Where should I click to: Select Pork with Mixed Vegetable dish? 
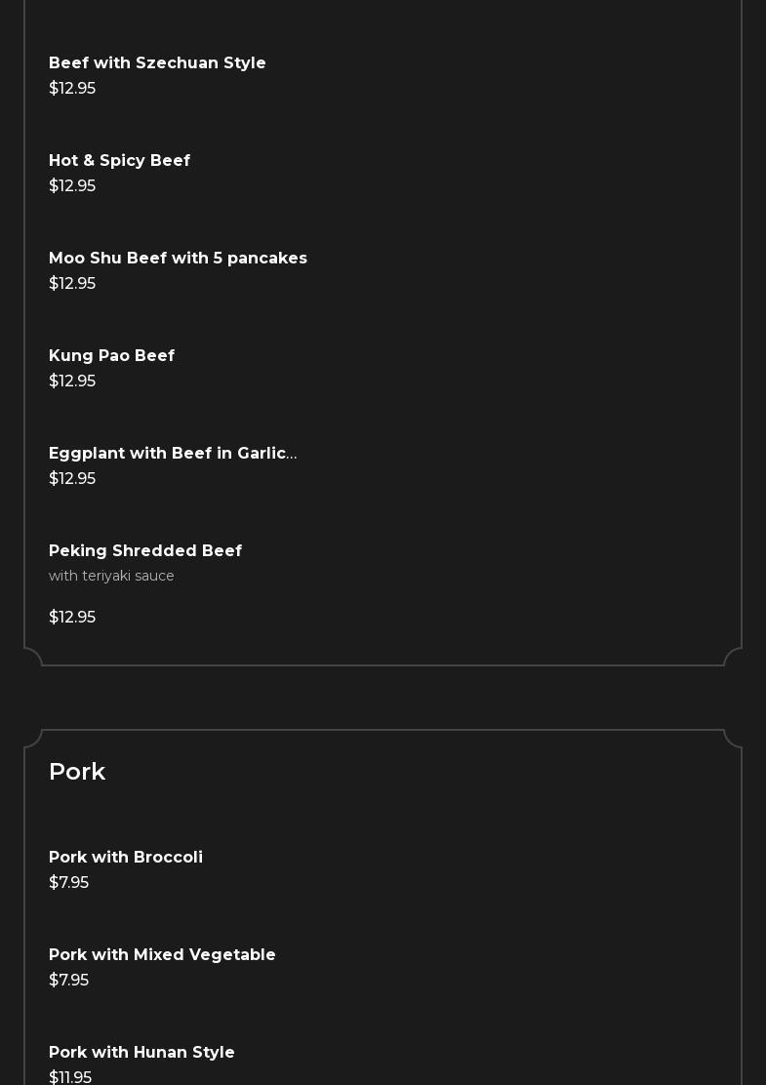(162, 954)
